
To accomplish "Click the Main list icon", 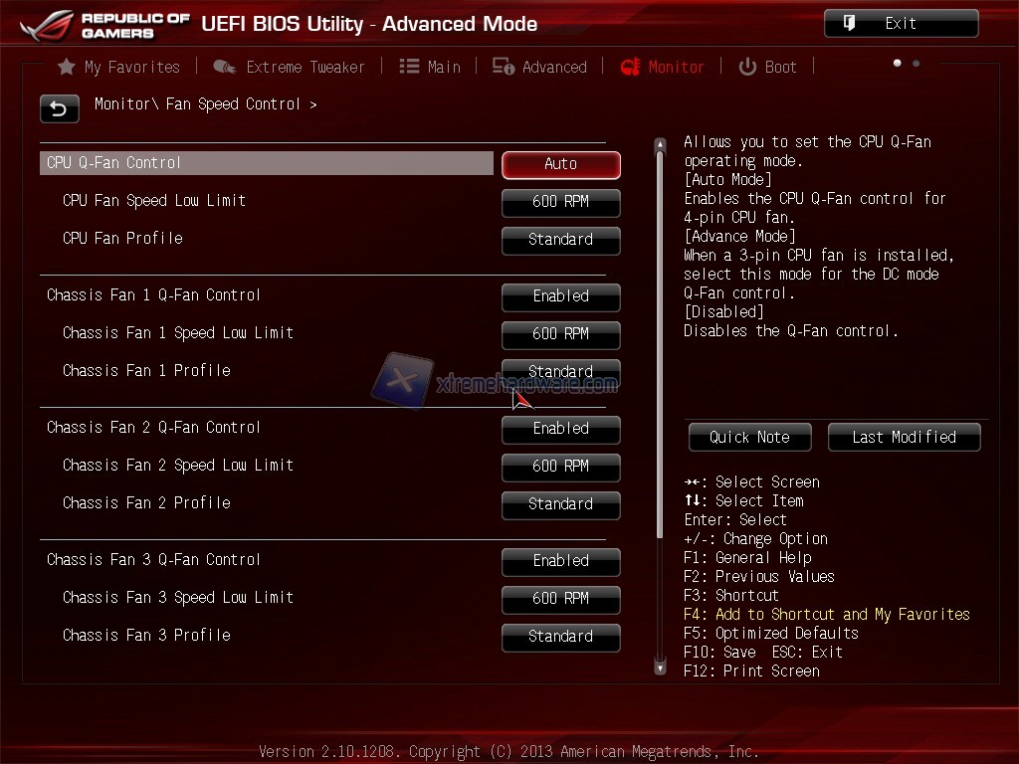I will [x=409, y=67].
